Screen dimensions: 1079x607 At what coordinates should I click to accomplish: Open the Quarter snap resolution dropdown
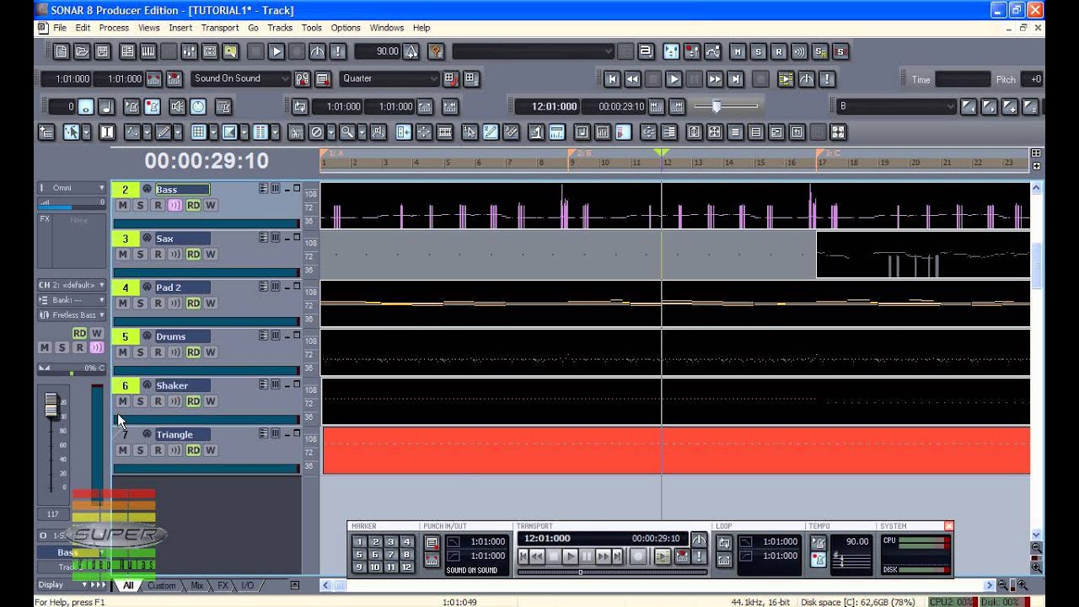coord(389,78)
